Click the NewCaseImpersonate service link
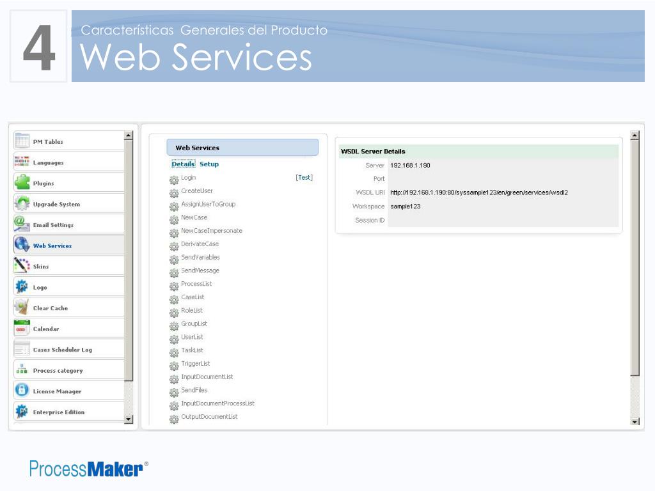Image resolution: width=655 pixels, height=491 pixels. tap(211, 230)
